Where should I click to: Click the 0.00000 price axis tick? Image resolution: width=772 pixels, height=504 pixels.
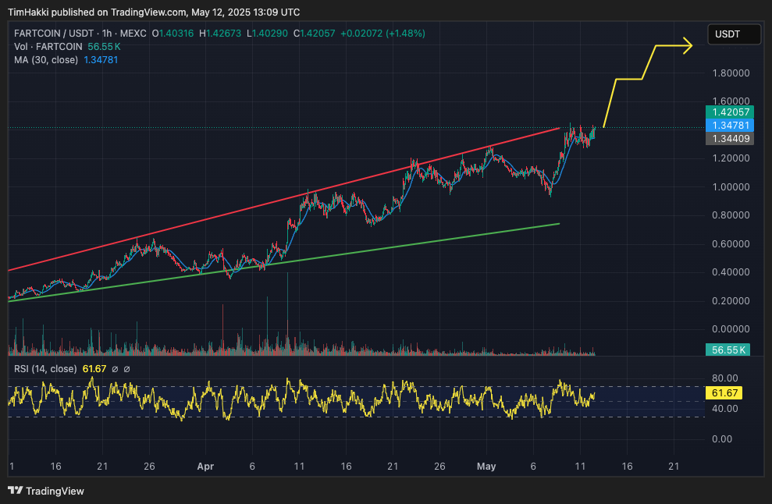[731, 329]
